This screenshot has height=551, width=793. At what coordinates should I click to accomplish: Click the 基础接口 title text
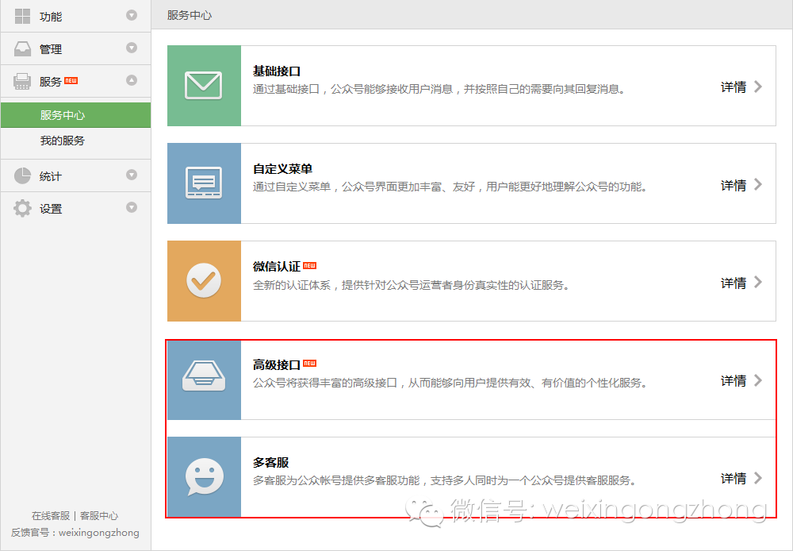(277, 71)
